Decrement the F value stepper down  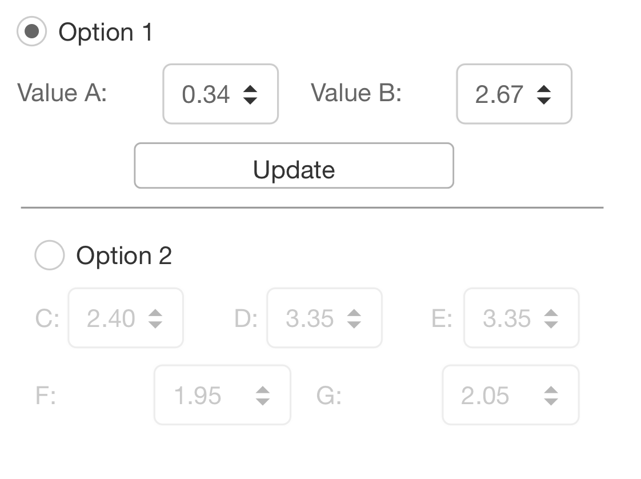pyautogui.click(x=263, y=401)
